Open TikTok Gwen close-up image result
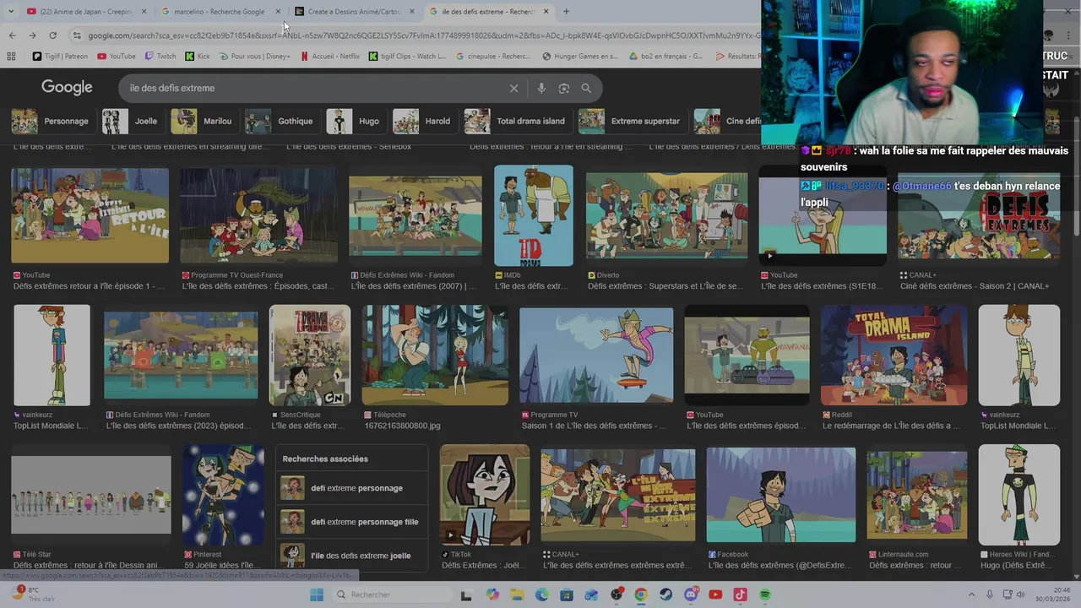Viewport: 1081px width, 608px height. (485, 495)
